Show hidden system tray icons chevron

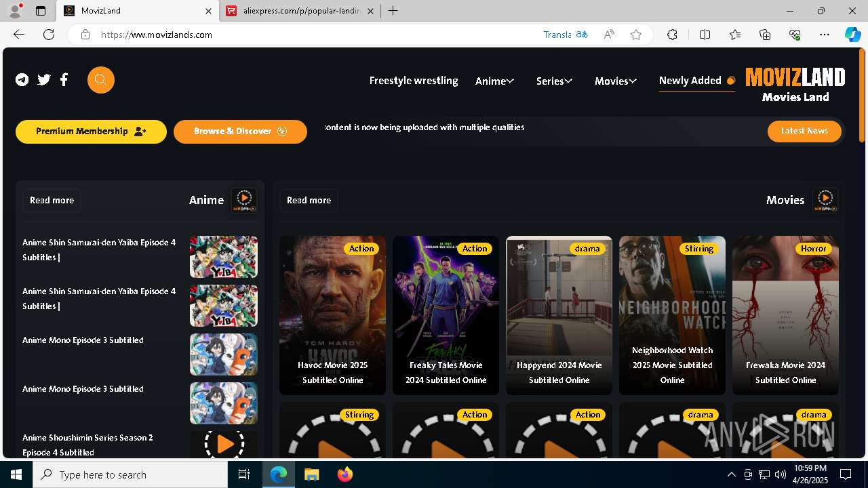(x=731, y=474)
